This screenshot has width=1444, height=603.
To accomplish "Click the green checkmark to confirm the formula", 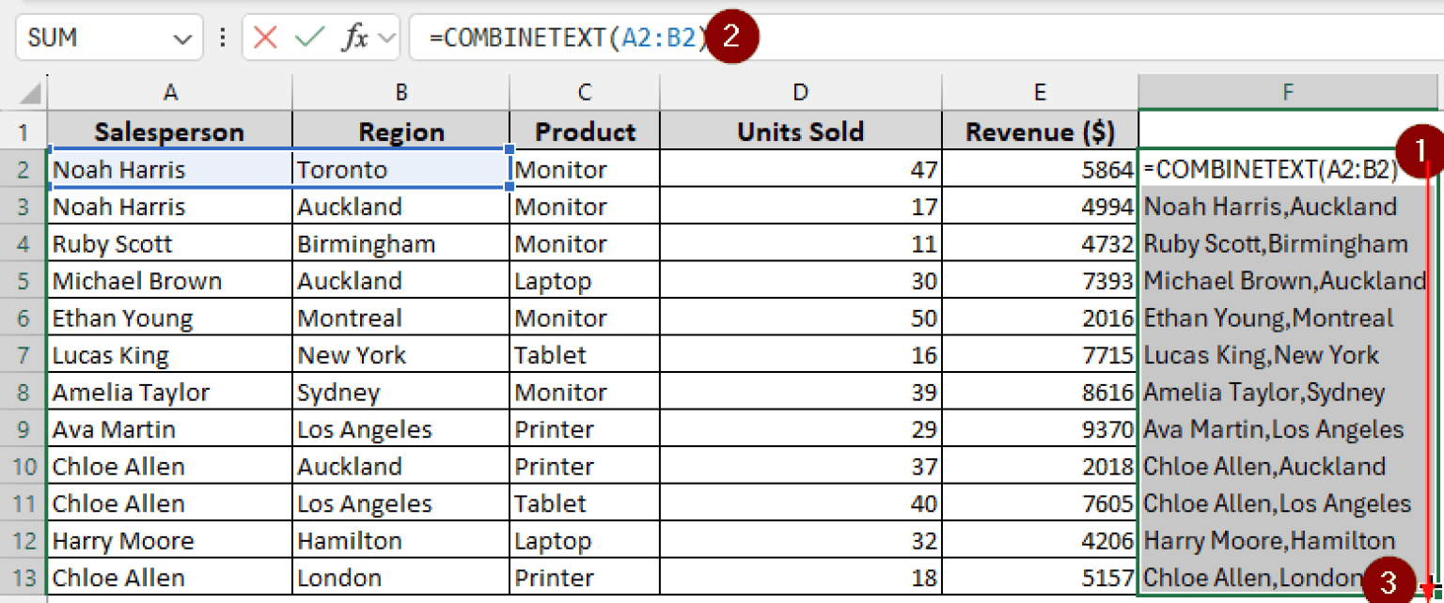I will tap(308, 37).
